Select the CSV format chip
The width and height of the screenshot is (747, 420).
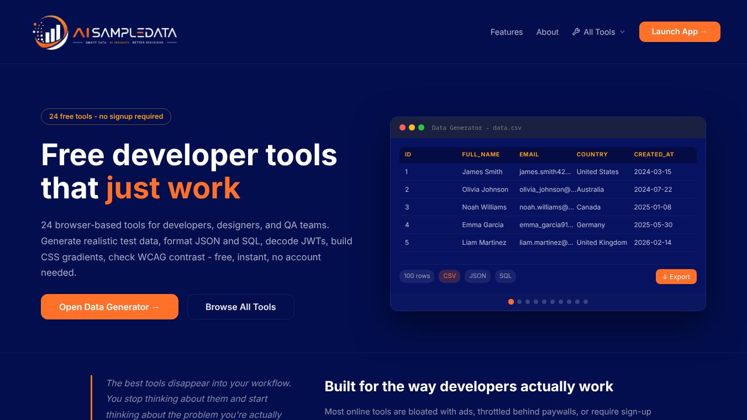450,276
